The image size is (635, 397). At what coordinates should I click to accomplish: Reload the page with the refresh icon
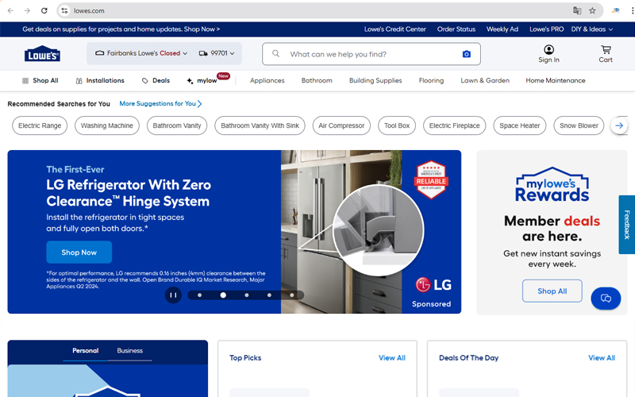pos(44,10)
